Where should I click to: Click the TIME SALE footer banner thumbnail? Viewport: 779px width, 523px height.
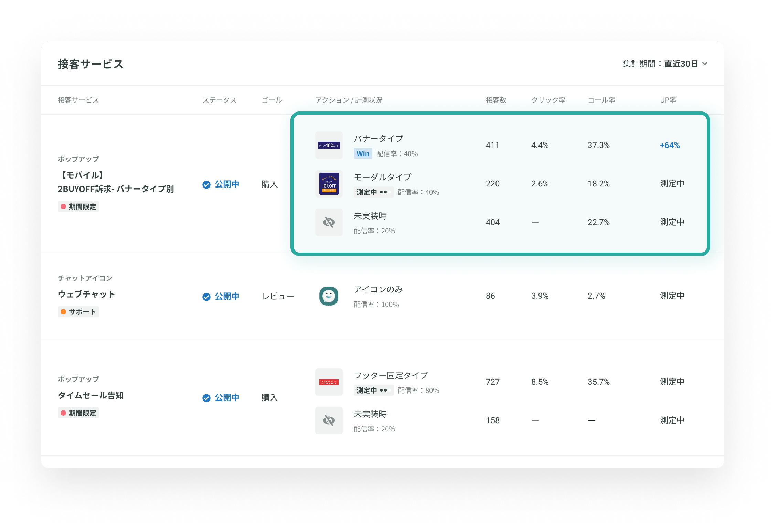pyautogui.click(x=329, y=382)
